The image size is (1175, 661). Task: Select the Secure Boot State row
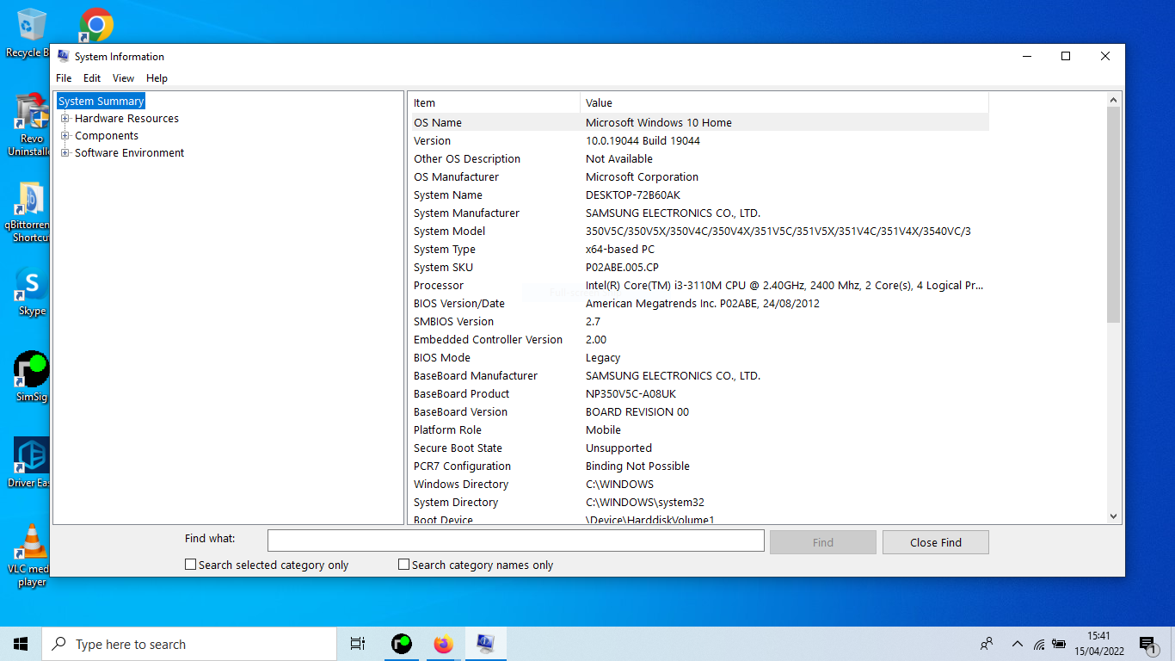pyautogui.click(x=700, y=448)
